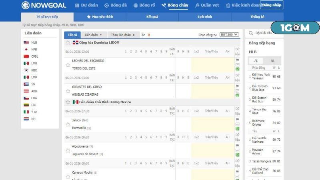Click the flag icon for Gigantes del Cibao match

pyautogui.click(x=237, y=86)
